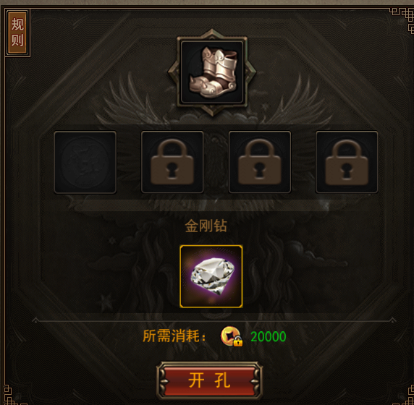The image size is (414, 405).
Task: Click the first locked socket padlock
Action: click(172, 162)
